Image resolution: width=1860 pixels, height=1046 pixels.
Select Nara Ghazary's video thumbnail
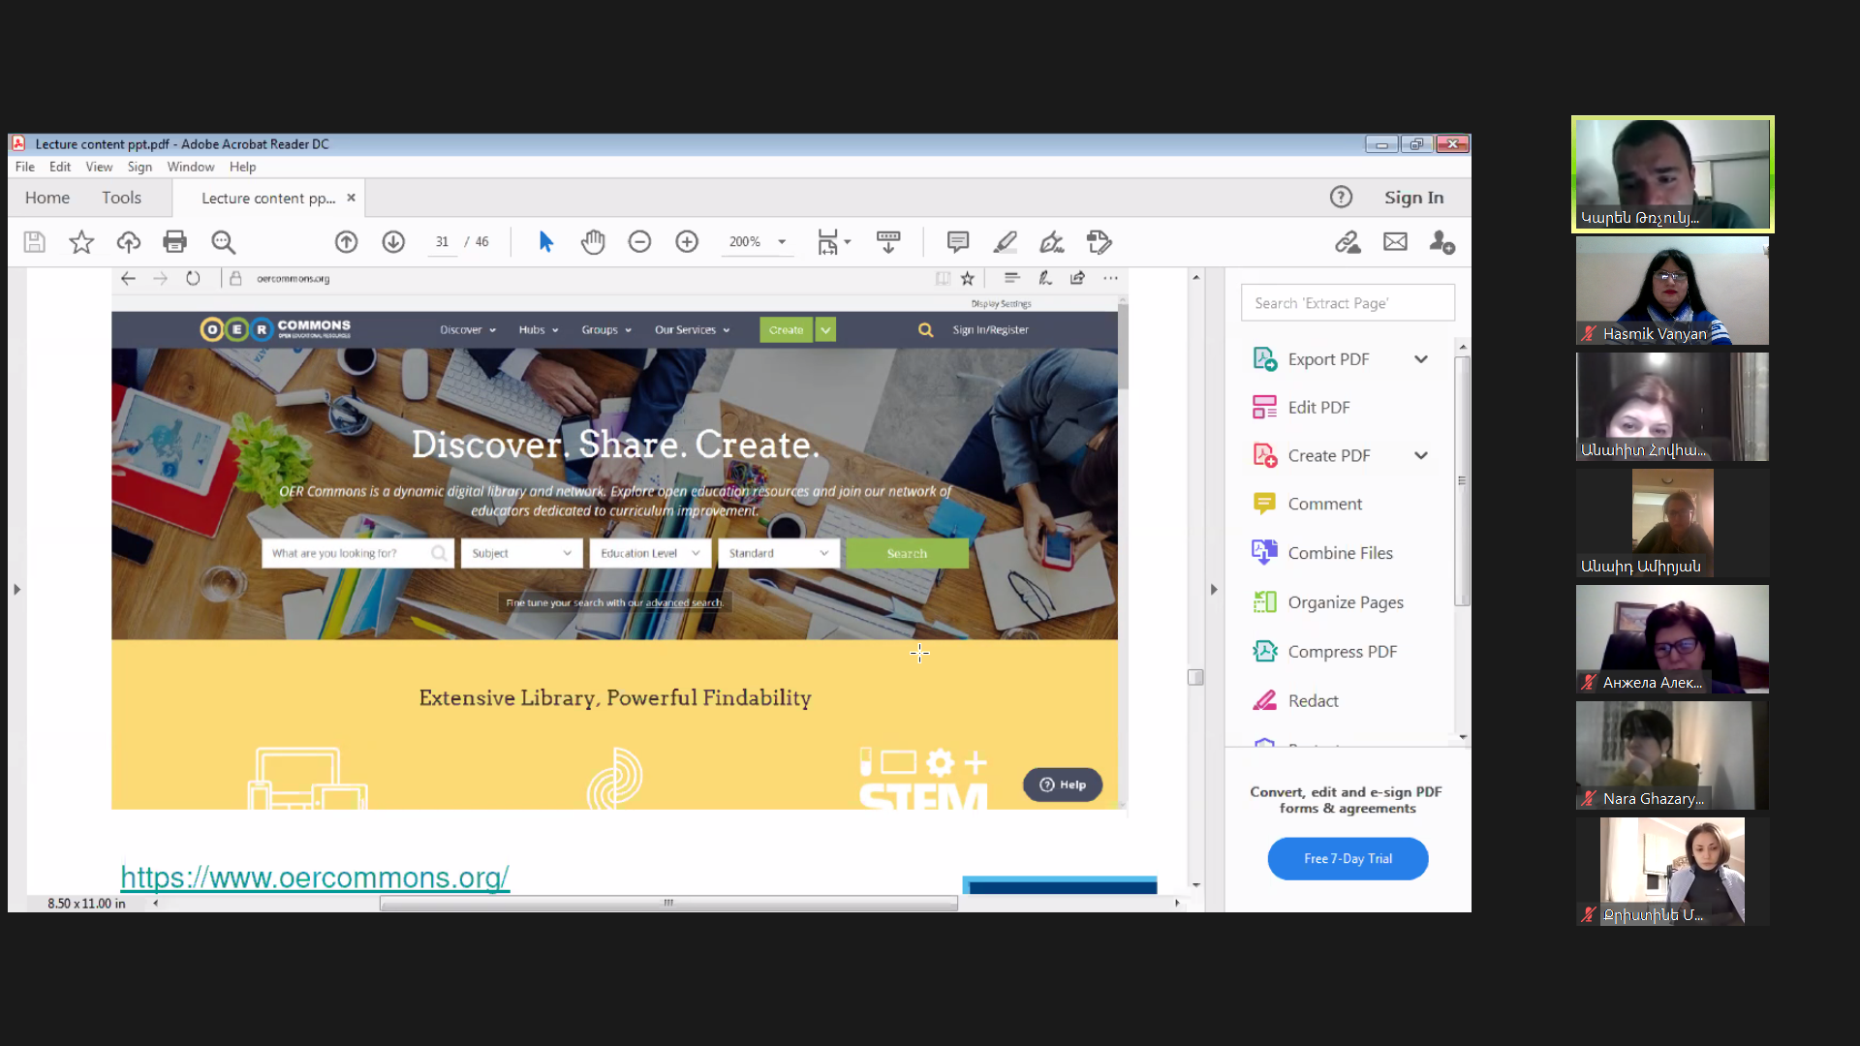tap(1672, 755)
